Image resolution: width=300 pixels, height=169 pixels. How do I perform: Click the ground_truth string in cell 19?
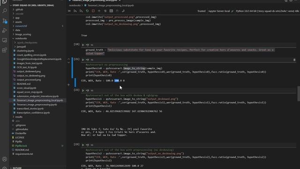pos(180,52)
